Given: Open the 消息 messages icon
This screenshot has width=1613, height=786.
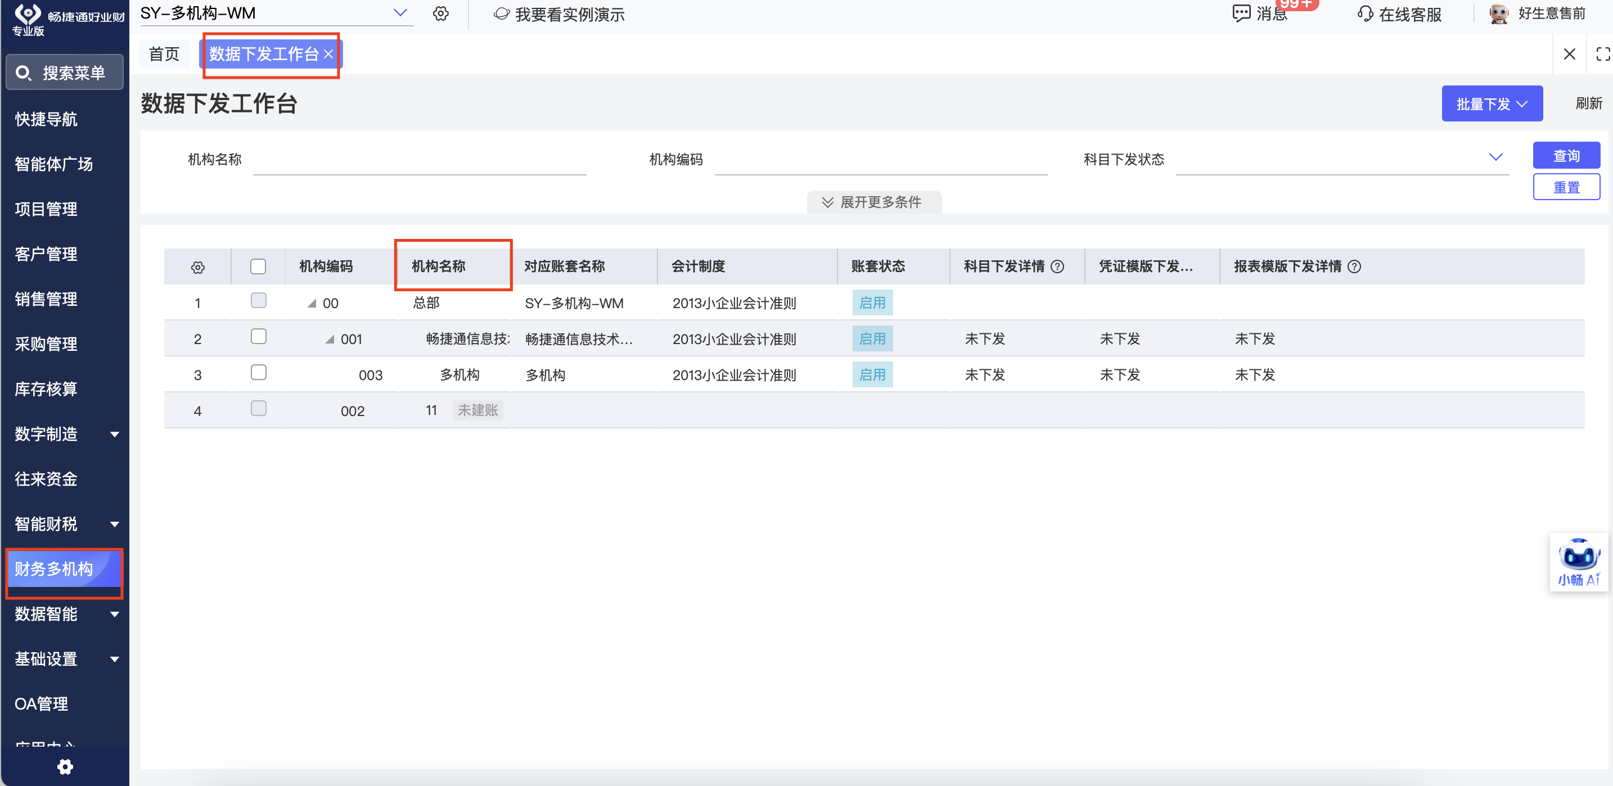Looking at the screenshot, I should tap(1242, 13).
